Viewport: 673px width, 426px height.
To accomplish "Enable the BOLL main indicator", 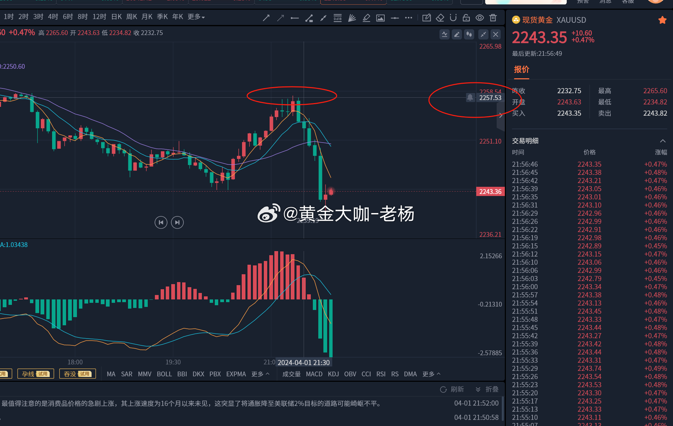I will pyautogui.click(x=164, y=374).
